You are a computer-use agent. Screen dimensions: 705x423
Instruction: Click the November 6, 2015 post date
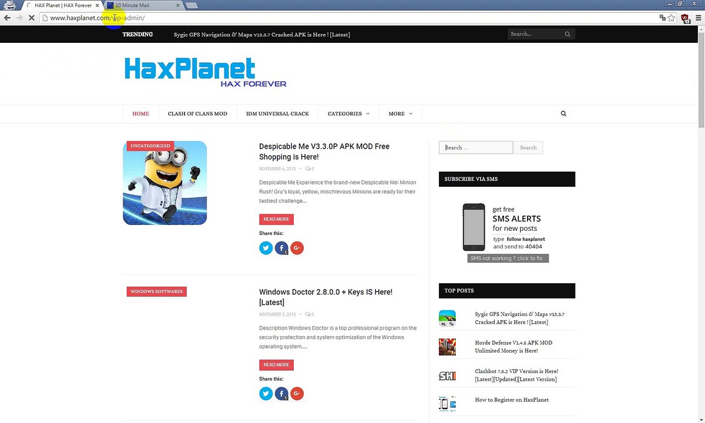[277, 169]
